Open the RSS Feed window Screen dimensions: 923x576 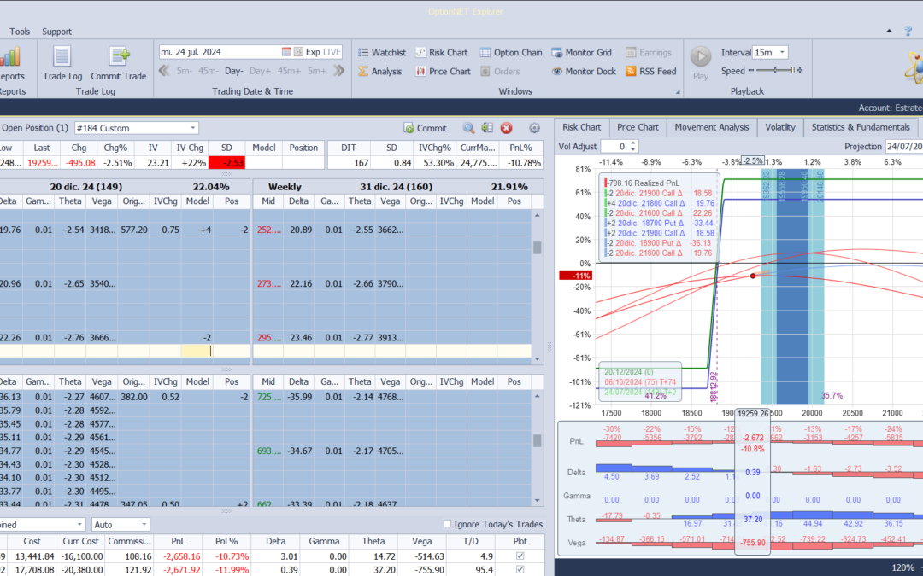(651, 71)
